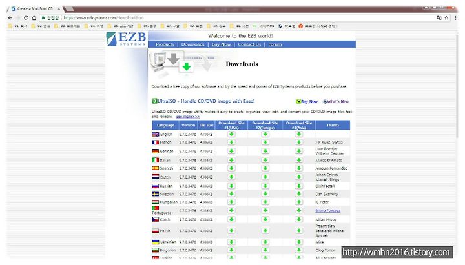Download Ukrainian version from USA site
The height and width of the screenshot is (265, 465).
tap(231, 242)
